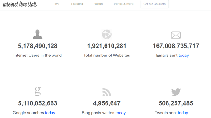Open Total number of Websites label

[x=107, y=55]
